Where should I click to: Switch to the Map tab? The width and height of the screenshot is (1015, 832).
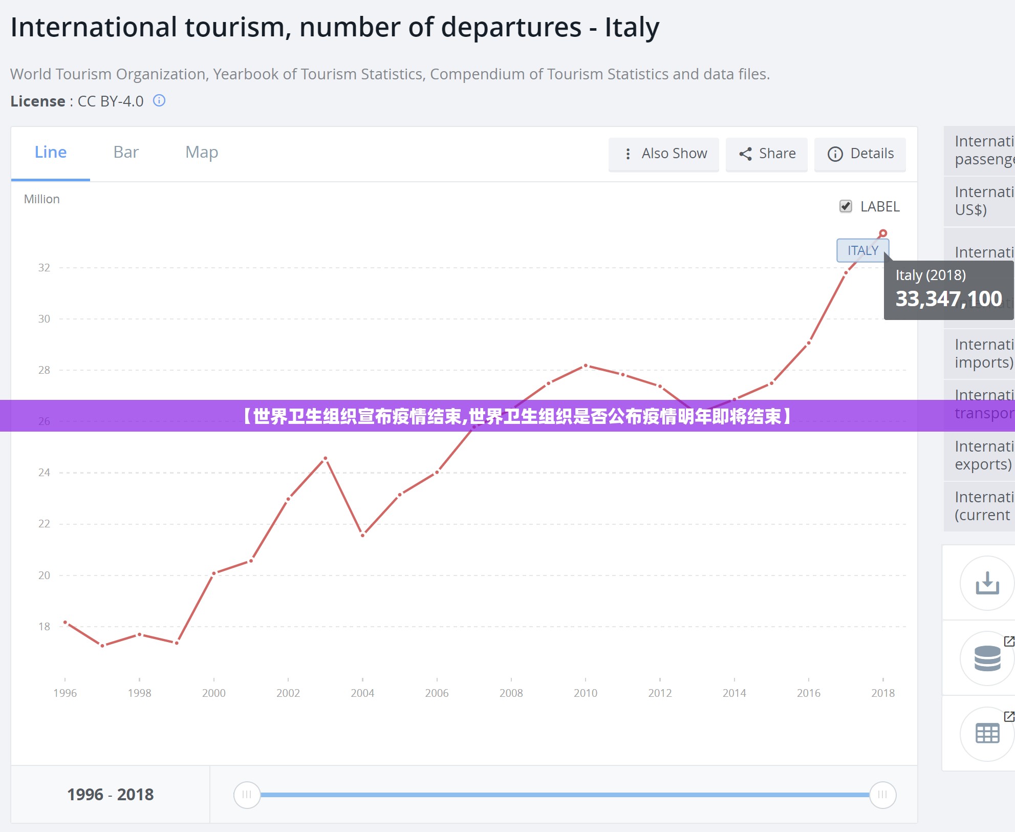[x=202, y=153]
